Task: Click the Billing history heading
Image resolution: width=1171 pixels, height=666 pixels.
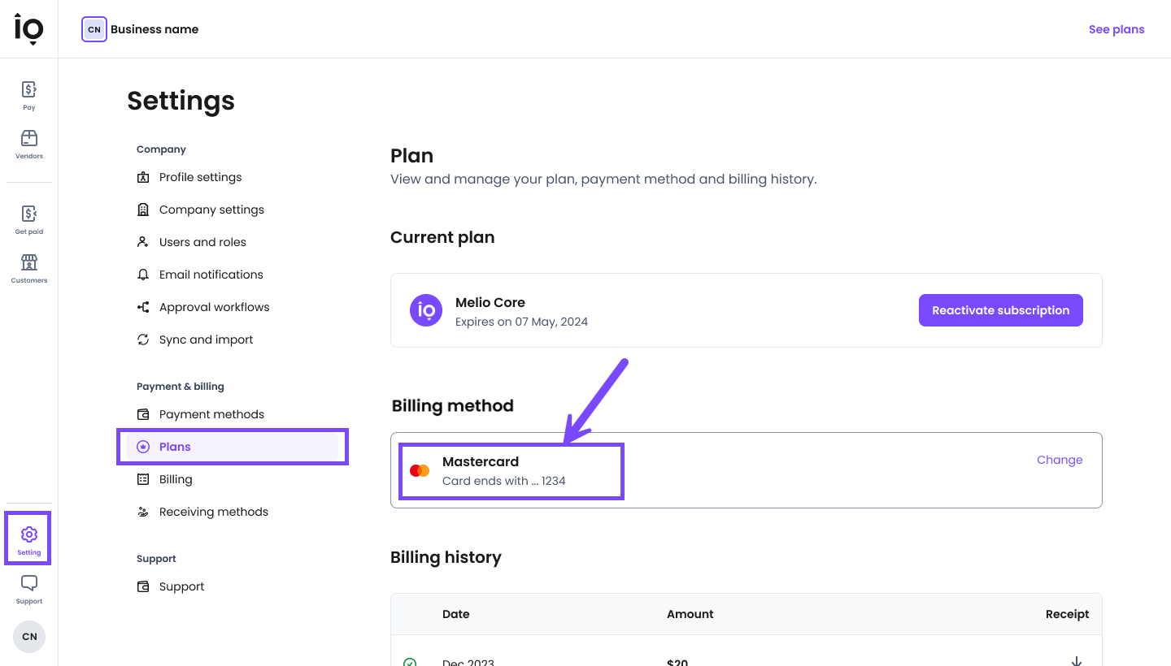Action: (446, 557)
